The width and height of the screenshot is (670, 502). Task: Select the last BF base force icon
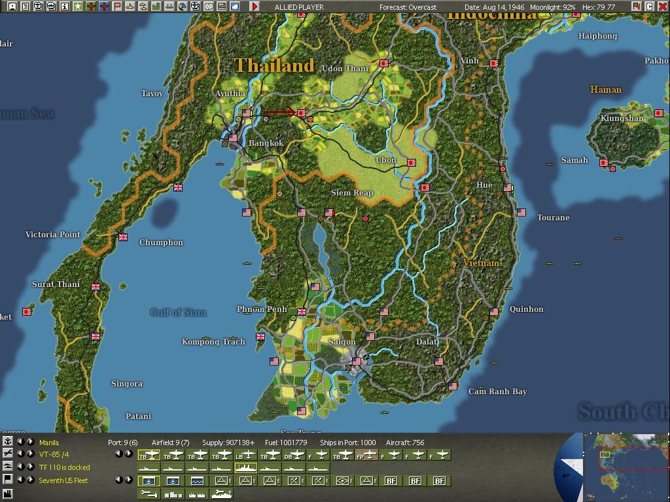(x=439, y=481)
